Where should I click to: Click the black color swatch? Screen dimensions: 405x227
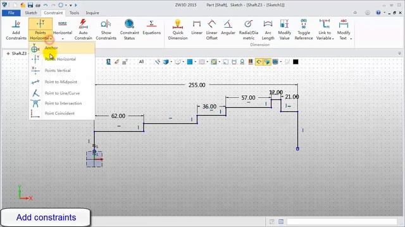(296, 62)
